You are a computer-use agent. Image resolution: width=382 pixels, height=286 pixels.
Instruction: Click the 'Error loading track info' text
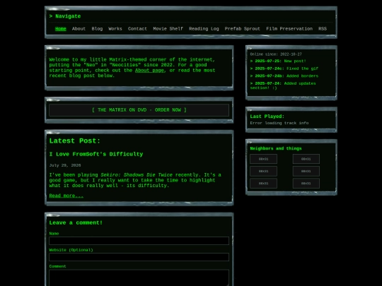pos(279,123)
